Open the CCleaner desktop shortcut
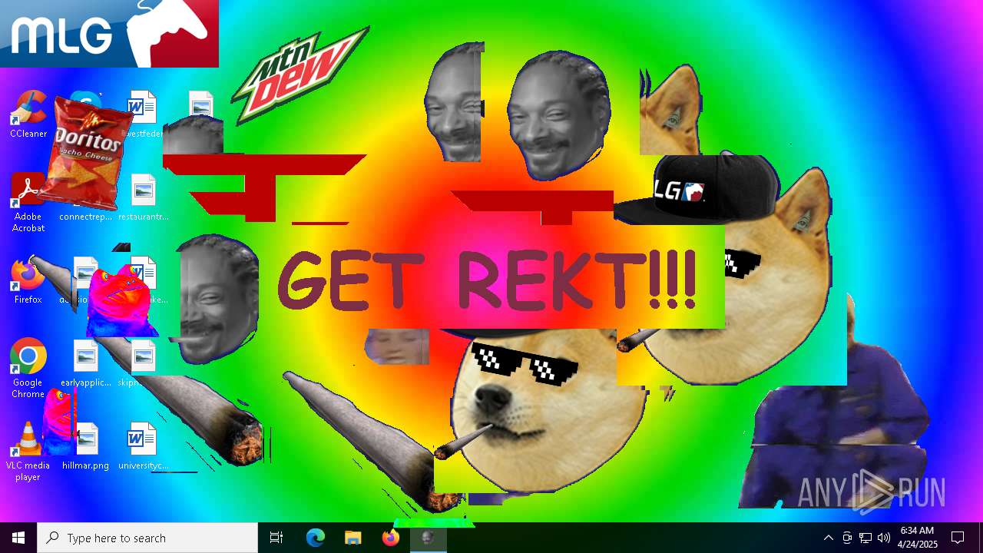The height and width of the screenshot is (553, 983). click(28, 115)
